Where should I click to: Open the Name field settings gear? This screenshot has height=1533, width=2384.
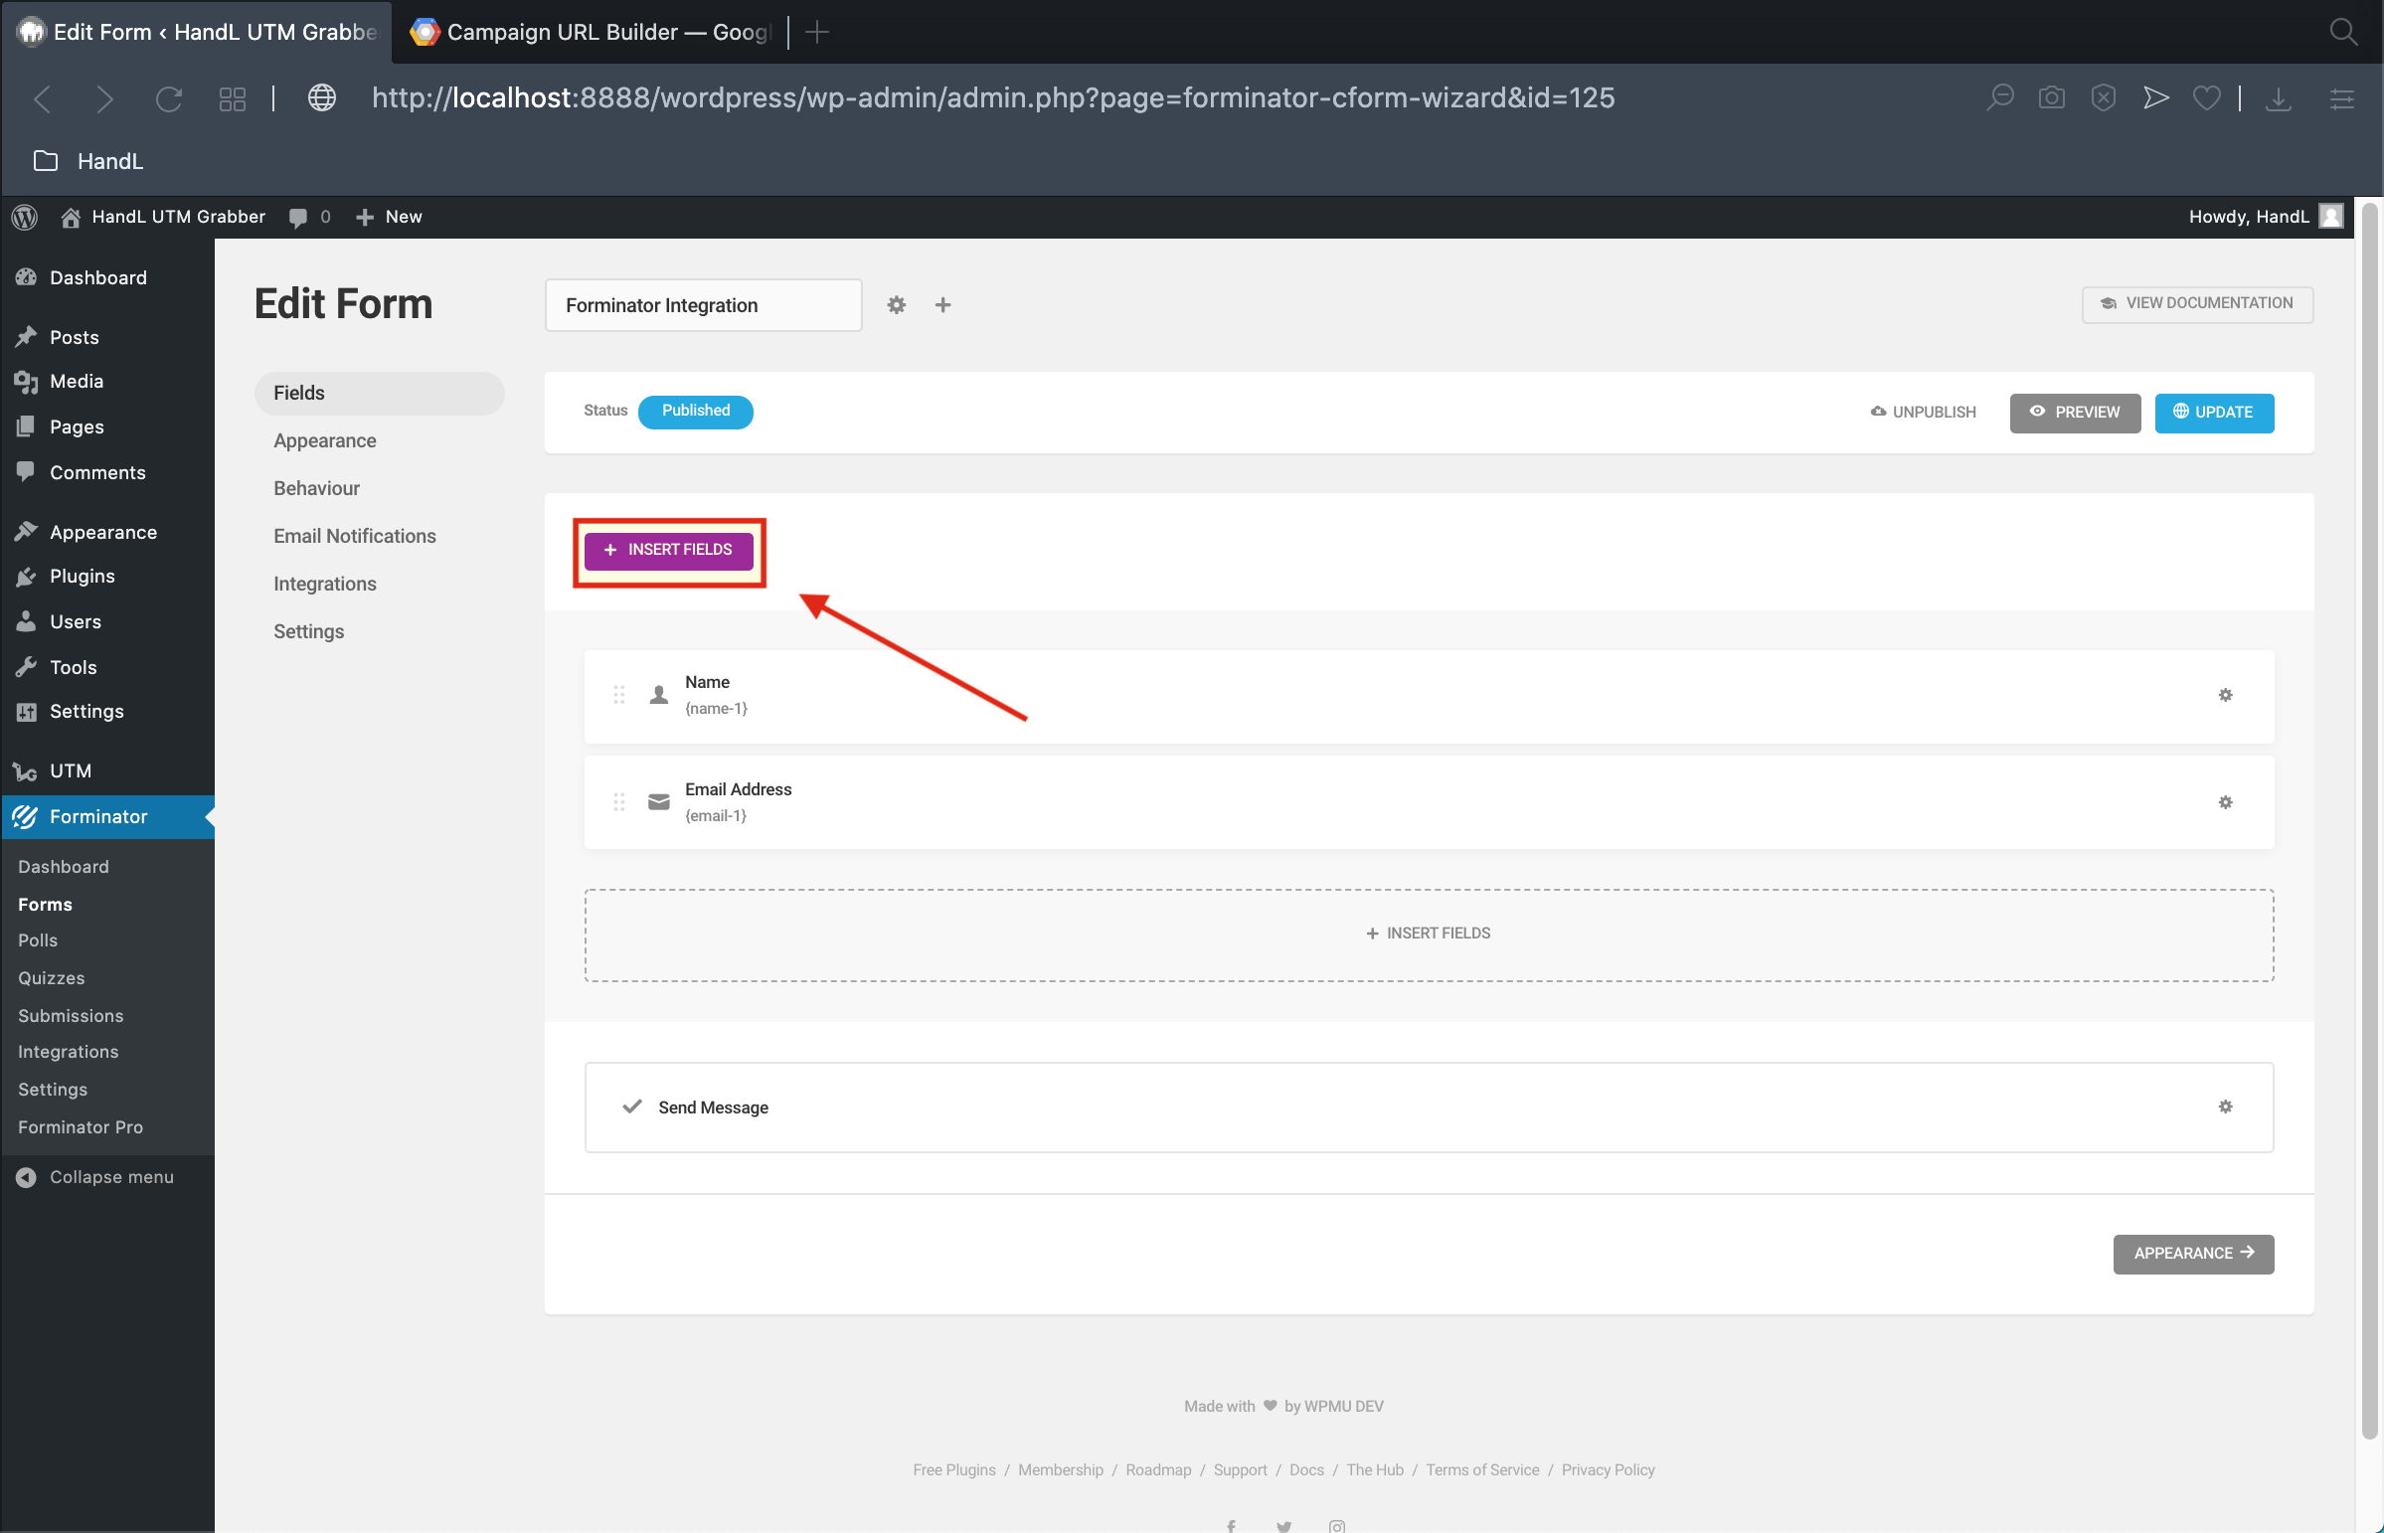[x=2225, y=695]
